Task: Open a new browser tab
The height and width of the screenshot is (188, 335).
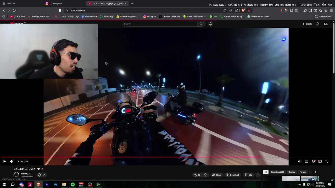Action: coord(132,3)
